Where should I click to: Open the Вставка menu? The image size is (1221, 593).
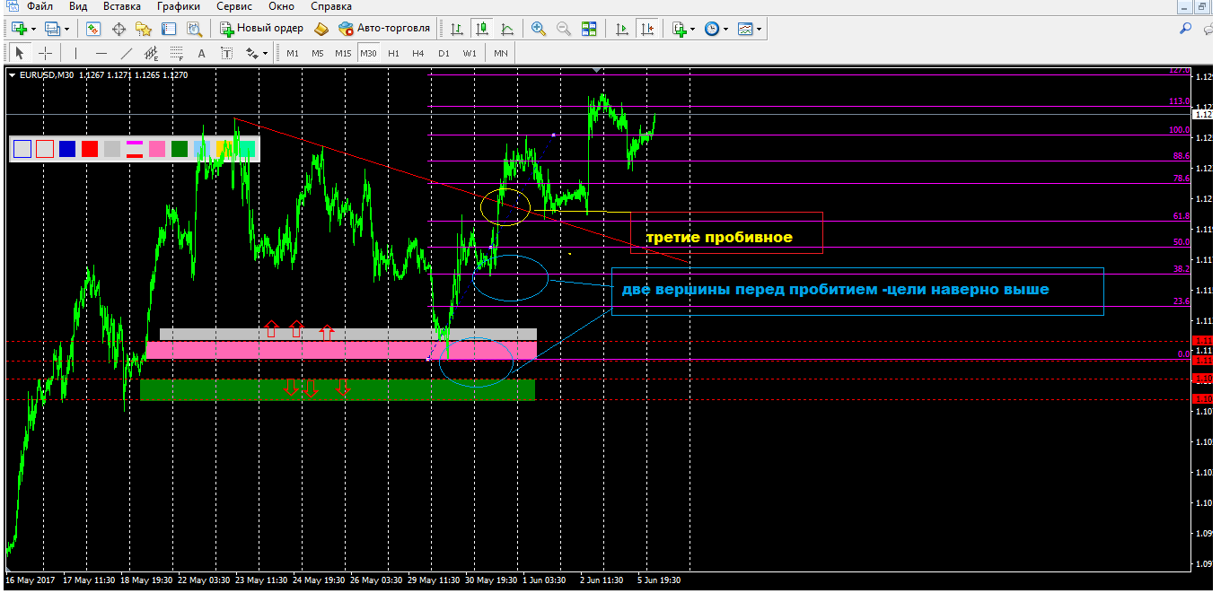click(x=122, y=6)
